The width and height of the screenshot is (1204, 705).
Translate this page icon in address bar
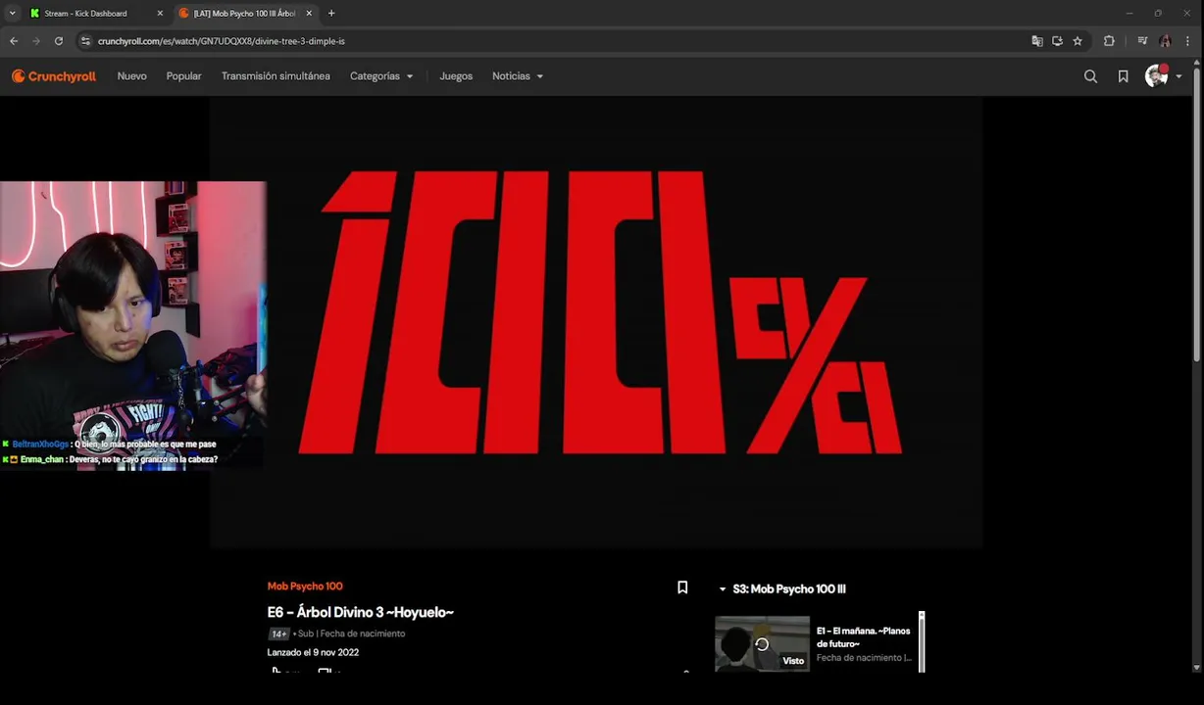tap(1037, 41)
